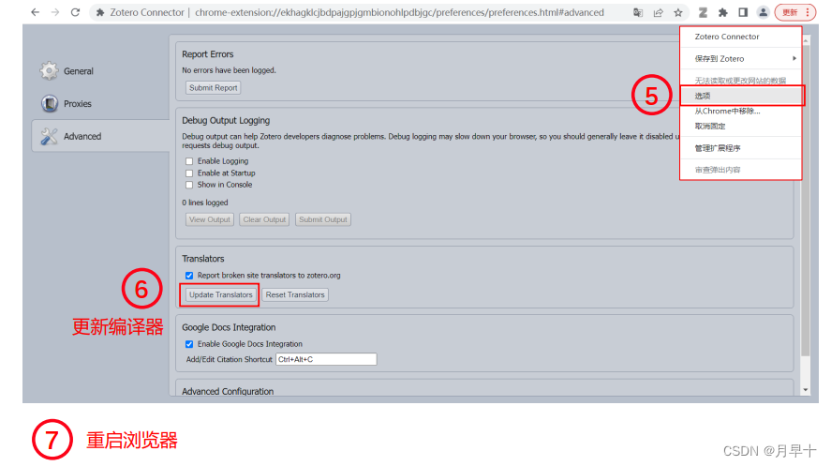Toggle Enable Google Docs Integration checkbox

(x=189, y=345)
